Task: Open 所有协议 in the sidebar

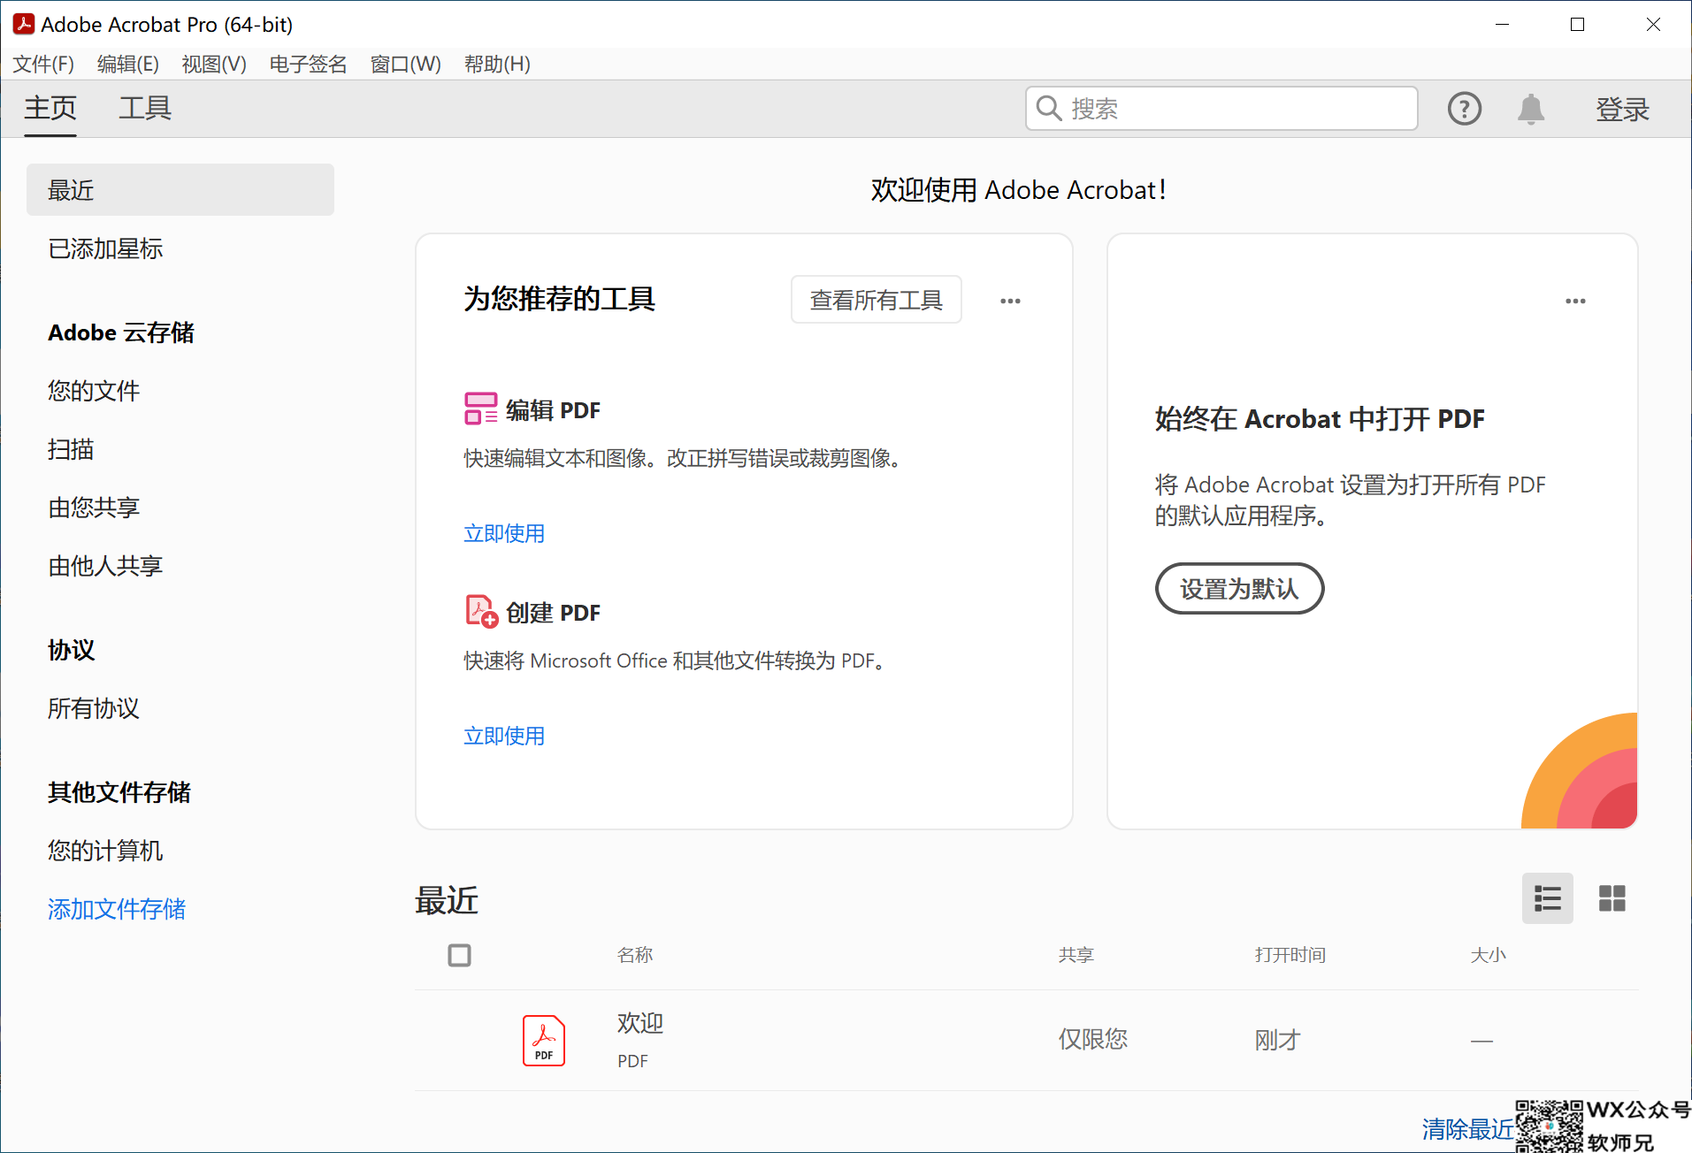Action: click(94, 708)
